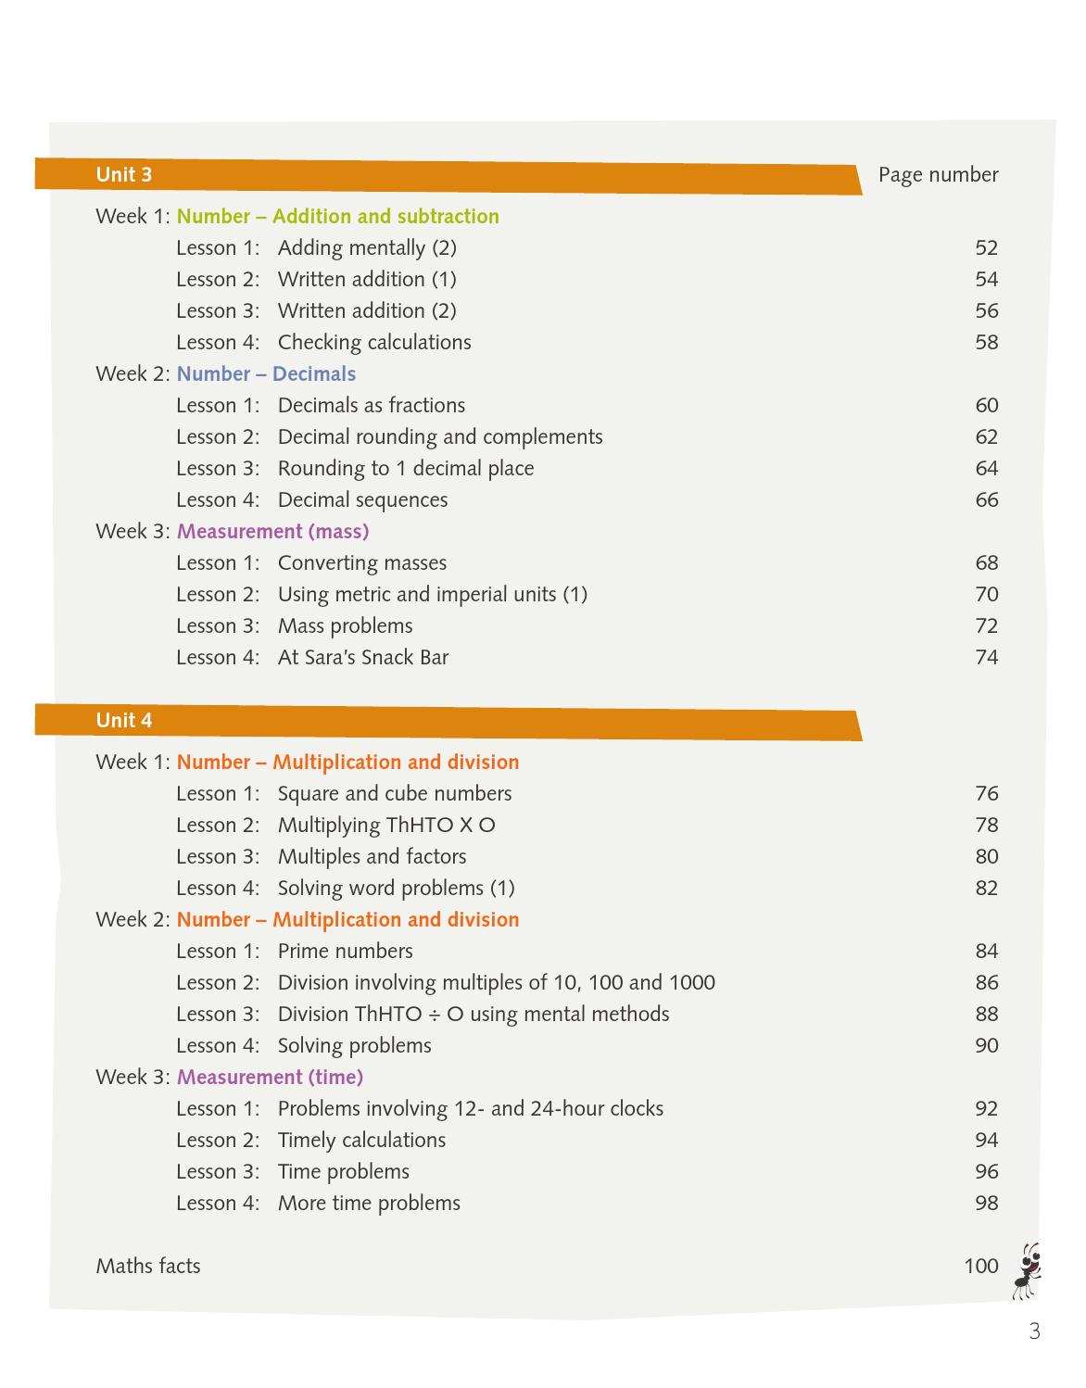Click the 'Maths facts' entry
This screenshot has width=1086, height=1388.
click(x=148, y=1266)
